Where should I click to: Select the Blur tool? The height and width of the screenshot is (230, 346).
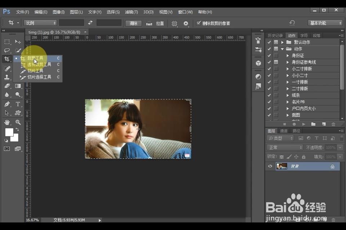coord(7,95)
